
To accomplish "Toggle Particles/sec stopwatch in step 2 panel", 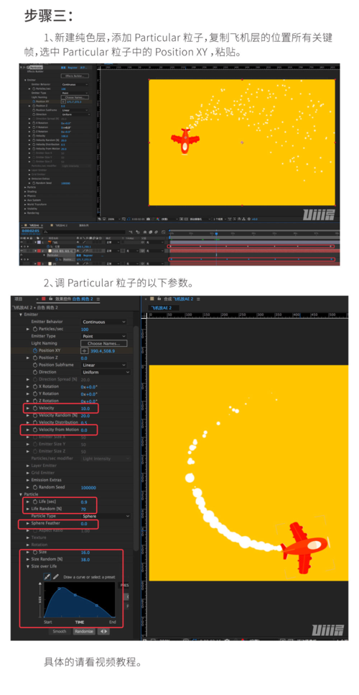I will 35,330.
